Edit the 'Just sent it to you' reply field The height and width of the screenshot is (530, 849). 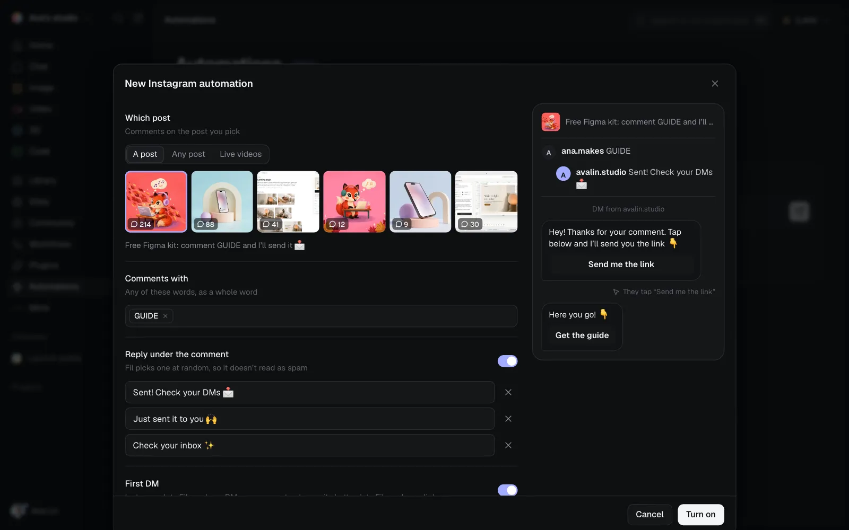coord(310,419)
